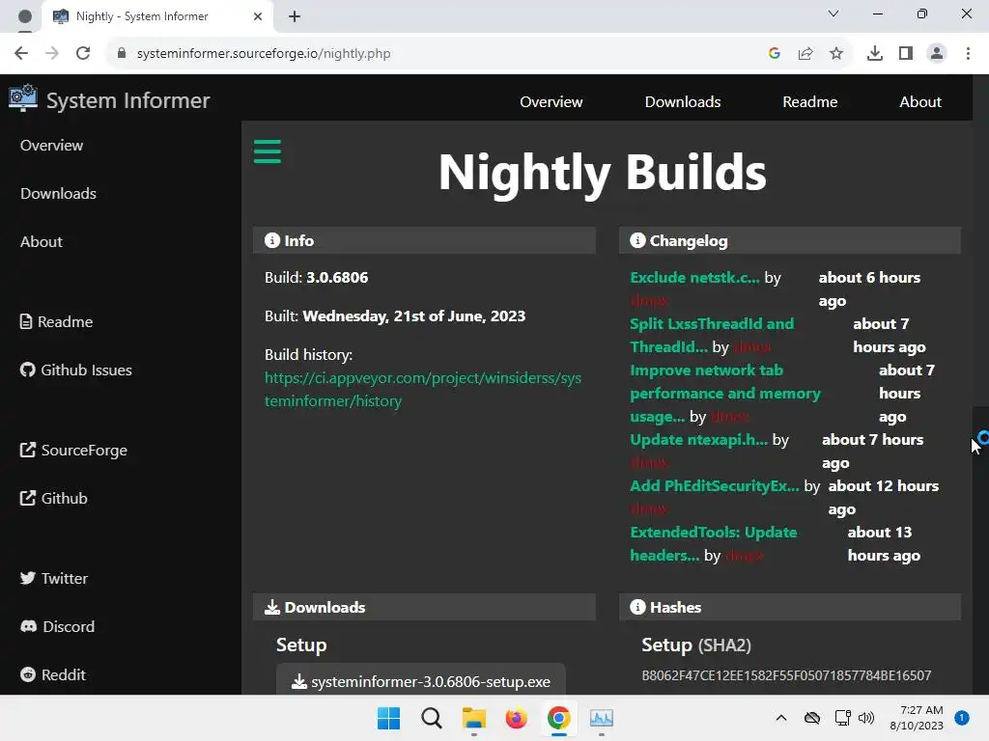
Task: Select Overview in the left sidebar
Action: (x=52, y=145)
